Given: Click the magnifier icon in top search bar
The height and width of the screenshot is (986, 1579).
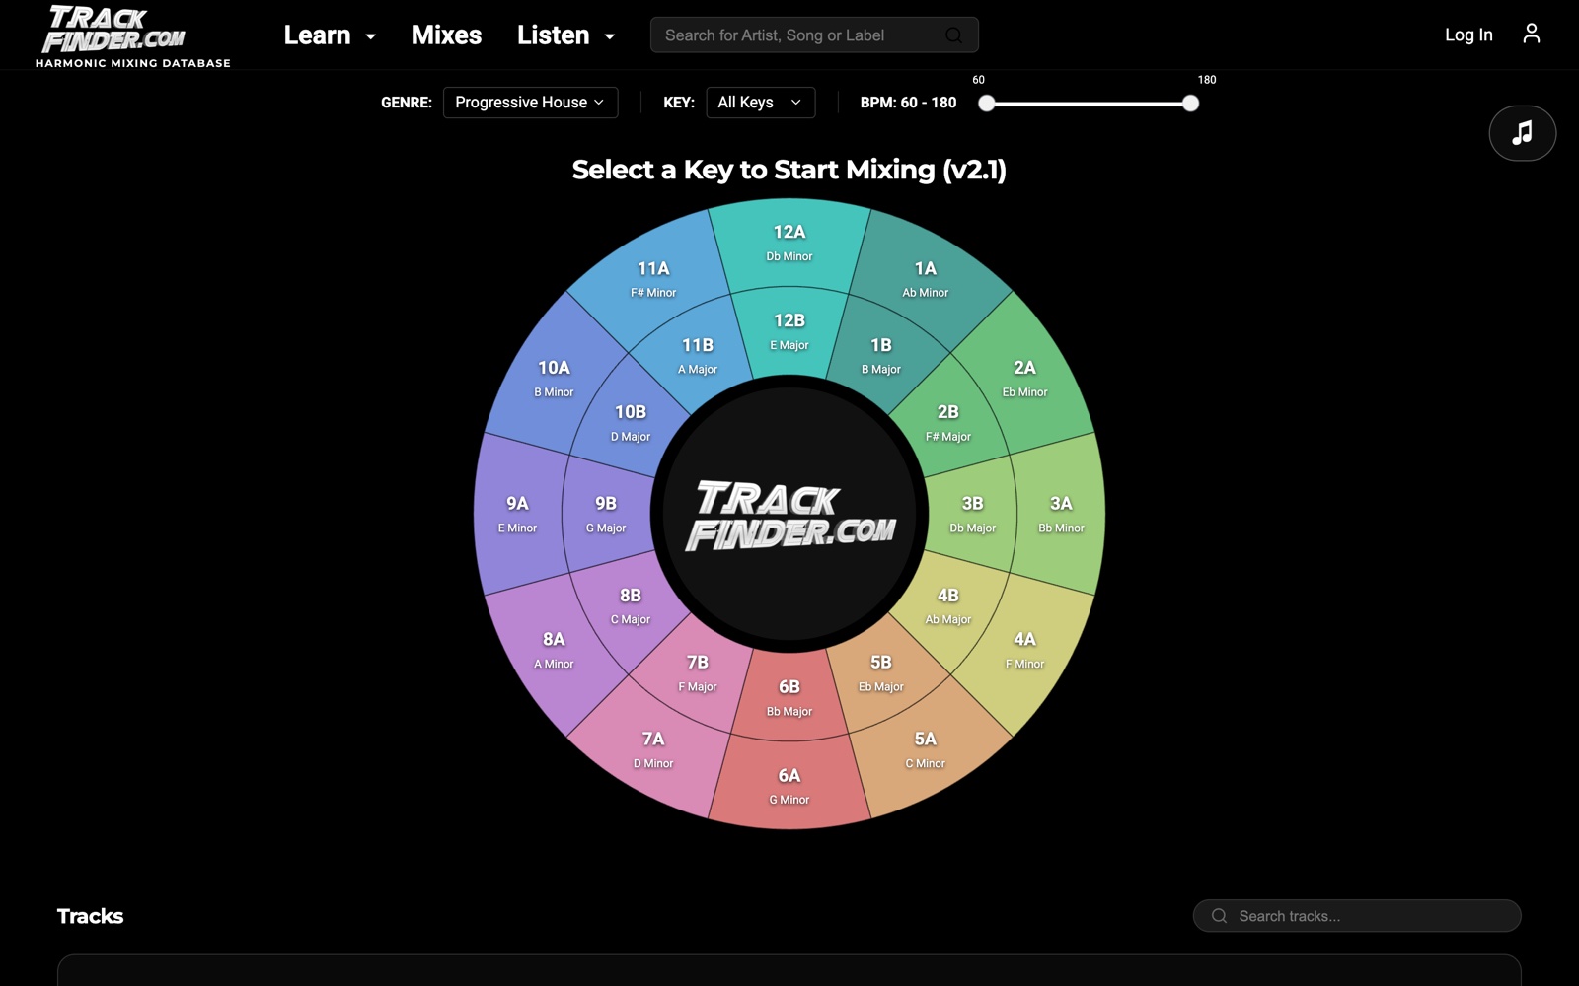Looking at the screenshot, I should [x=953, y=35].
